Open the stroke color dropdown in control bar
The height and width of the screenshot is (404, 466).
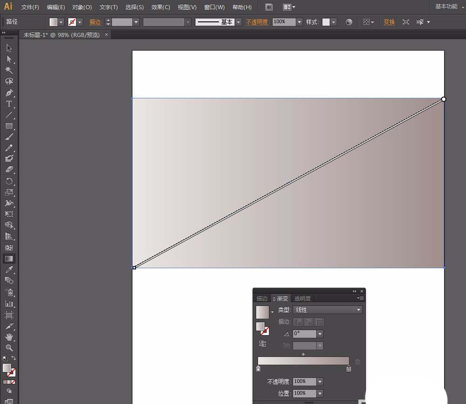80,22
